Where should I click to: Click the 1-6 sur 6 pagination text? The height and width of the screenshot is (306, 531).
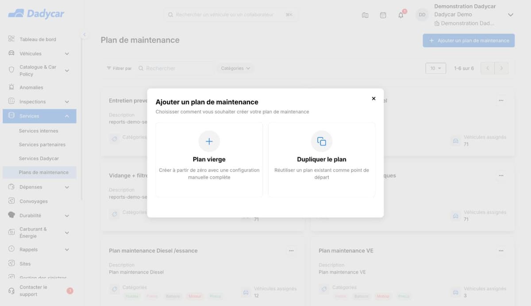(464, 69)
